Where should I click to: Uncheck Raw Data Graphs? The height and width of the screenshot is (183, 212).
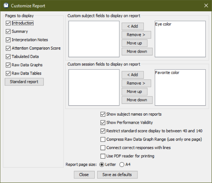pyautogui.click(x=8, y=65)
